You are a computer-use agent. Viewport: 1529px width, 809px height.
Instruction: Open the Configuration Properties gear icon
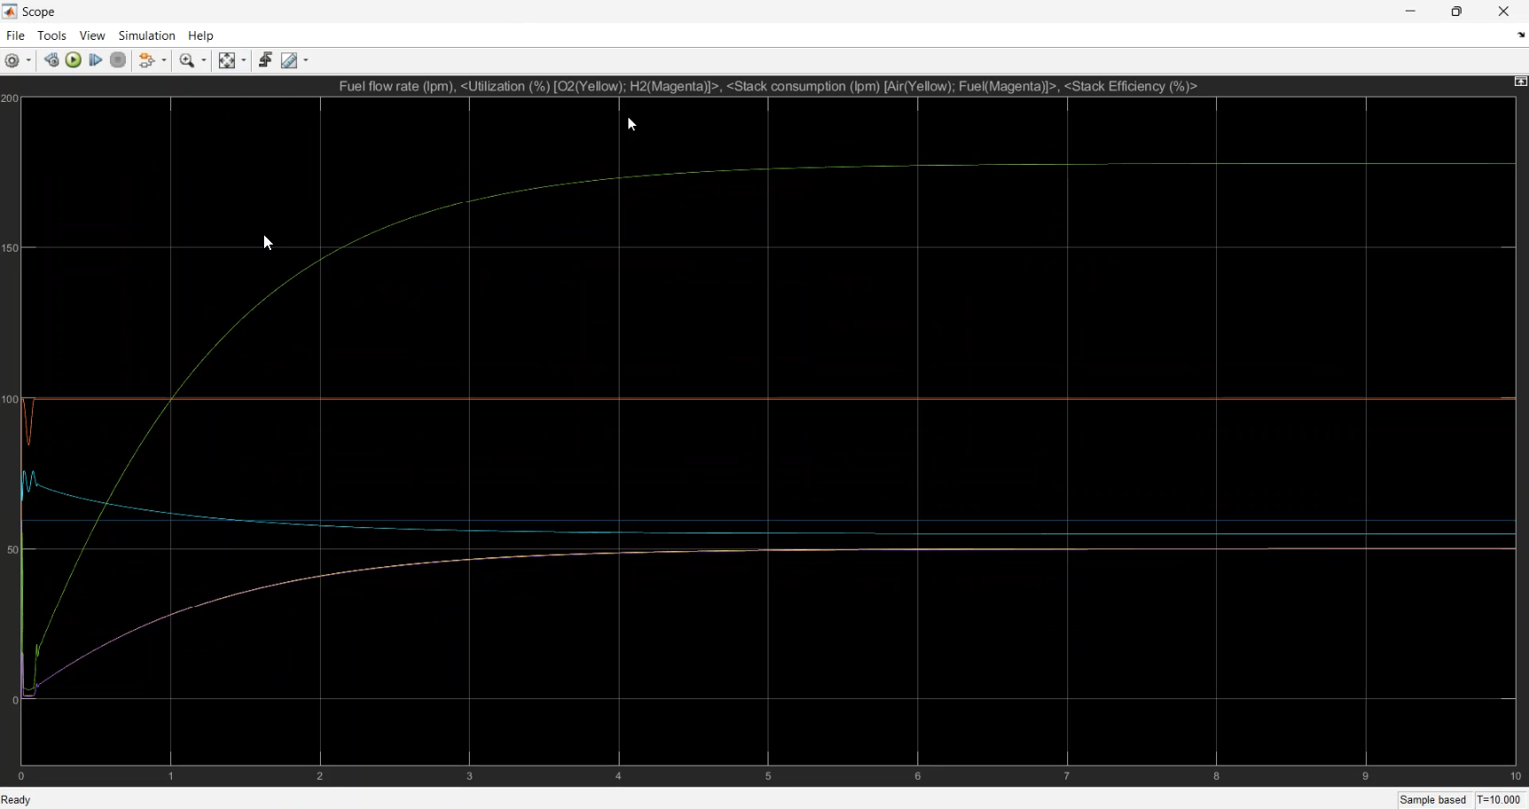12,60
